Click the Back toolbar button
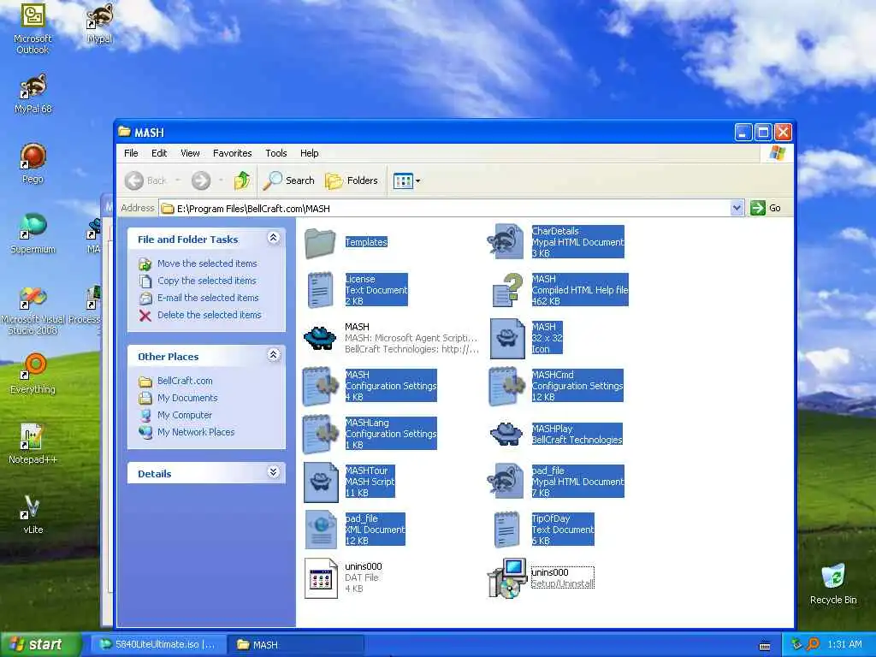This screenshot has width=876, height=657. pyautogui.click(x=145, y=181)
